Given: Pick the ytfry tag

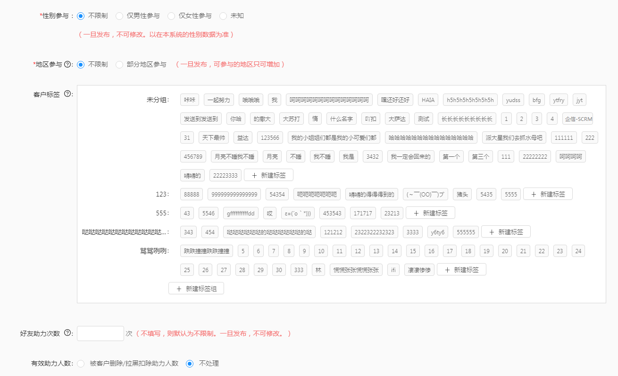Looking at the screenshot, I should click(559, 100).
